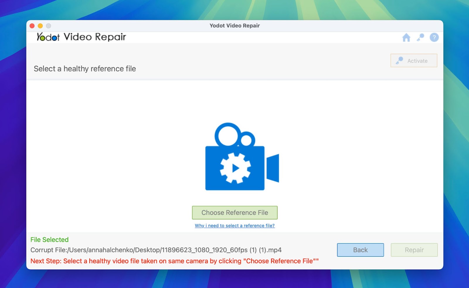Click the video camera repair graphic
Image resolution: width=469 pixels, height=288 pixels.
242,157
